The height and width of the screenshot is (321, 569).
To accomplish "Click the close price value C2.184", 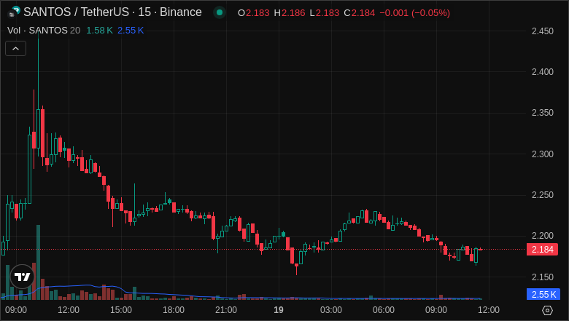I will point(359,13).
